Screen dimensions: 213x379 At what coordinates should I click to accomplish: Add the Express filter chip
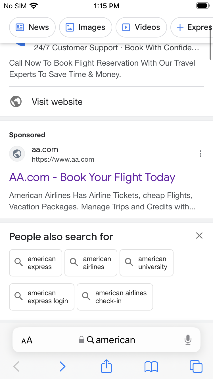(x=193, y=27)
